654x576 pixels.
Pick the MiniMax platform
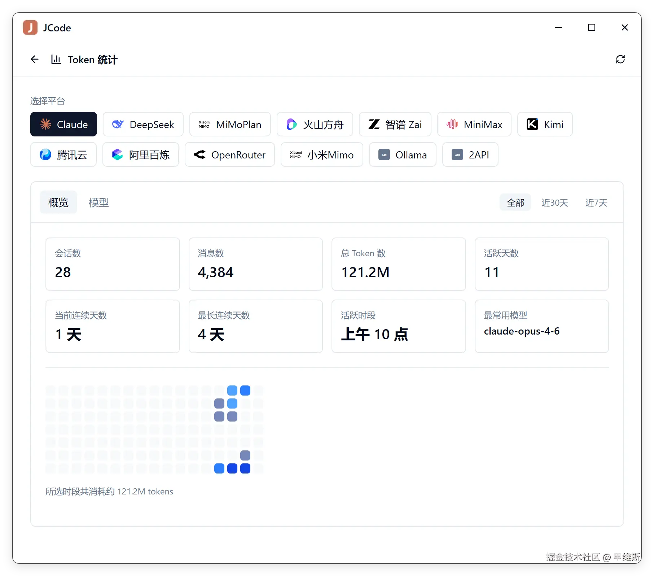pos(474,124)
